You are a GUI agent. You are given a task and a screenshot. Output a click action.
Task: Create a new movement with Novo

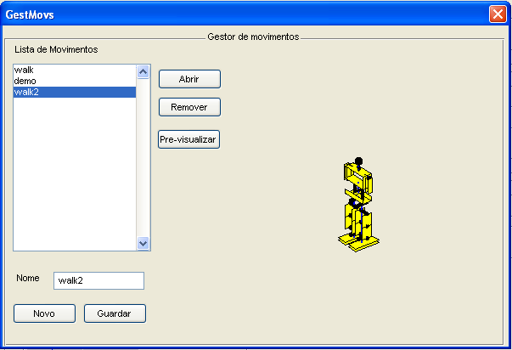coord(44,313)
